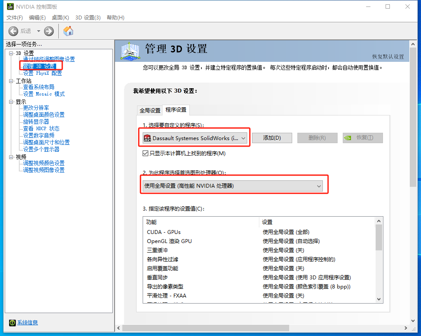
Task: Expand the back button's dropdown arrow
Action: tap(38, 31)
